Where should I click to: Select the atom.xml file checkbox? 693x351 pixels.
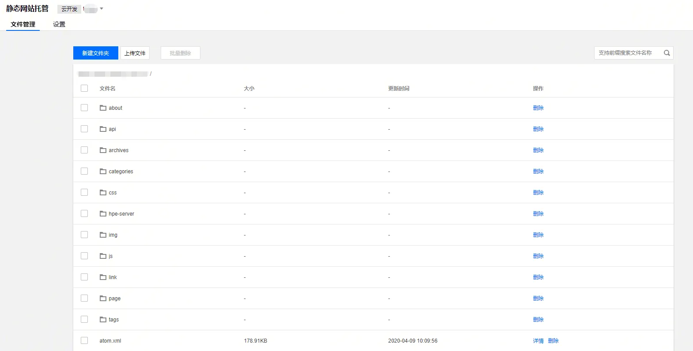tap(84, 340)
